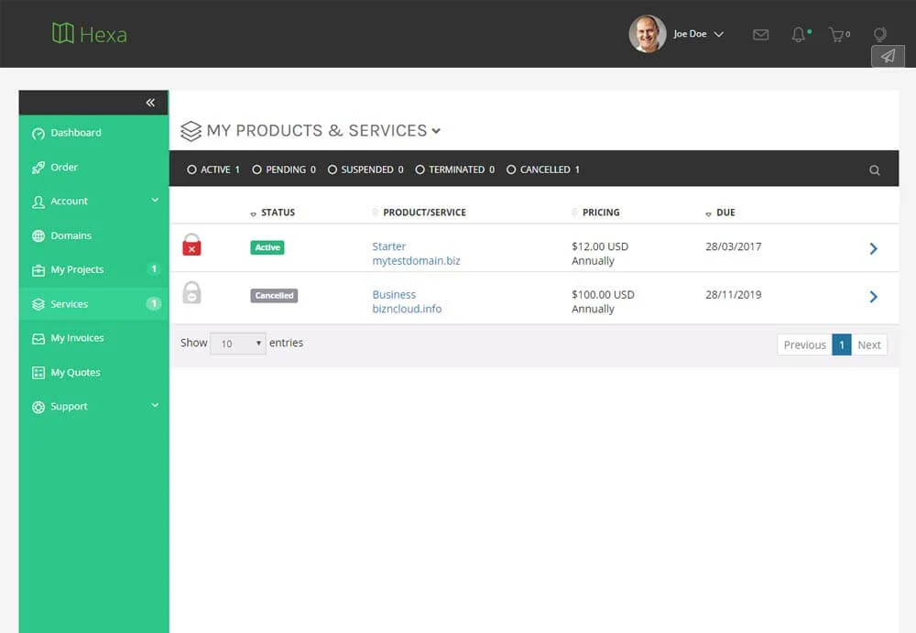Open the Starter product link
Image resolution: width=916 pixels, height=633 pixels.
point(389,246)
